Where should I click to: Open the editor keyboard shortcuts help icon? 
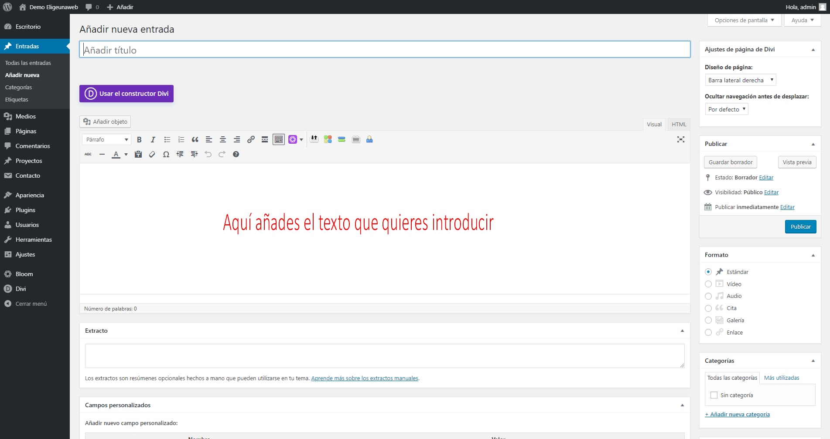coord(236,155)
